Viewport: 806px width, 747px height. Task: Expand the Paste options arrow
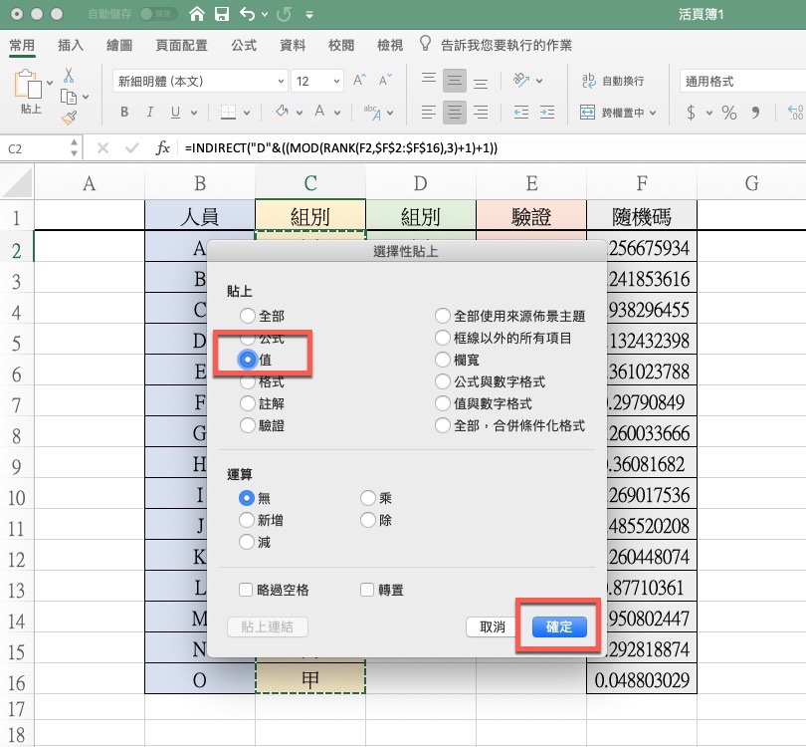(x=50, y=83)
